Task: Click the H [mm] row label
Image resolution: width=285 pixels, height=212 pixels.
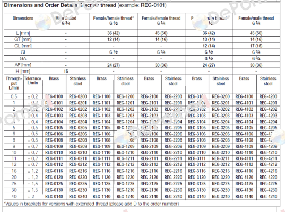Action: [x=23, y=72]
